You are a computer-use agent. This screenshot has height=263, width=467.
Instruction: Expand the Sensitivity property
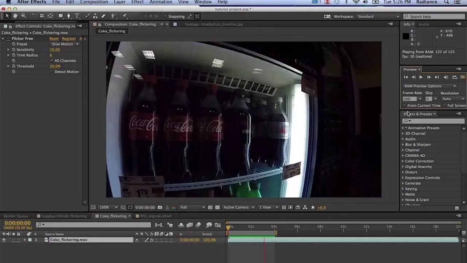tap(8, 50)
